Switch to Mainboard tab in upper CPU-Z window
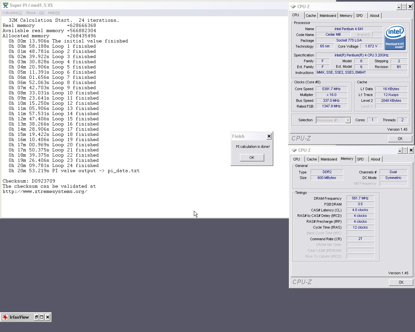This screenshot has width=415, height=332. pyautogui.click(x=328, y=16)
